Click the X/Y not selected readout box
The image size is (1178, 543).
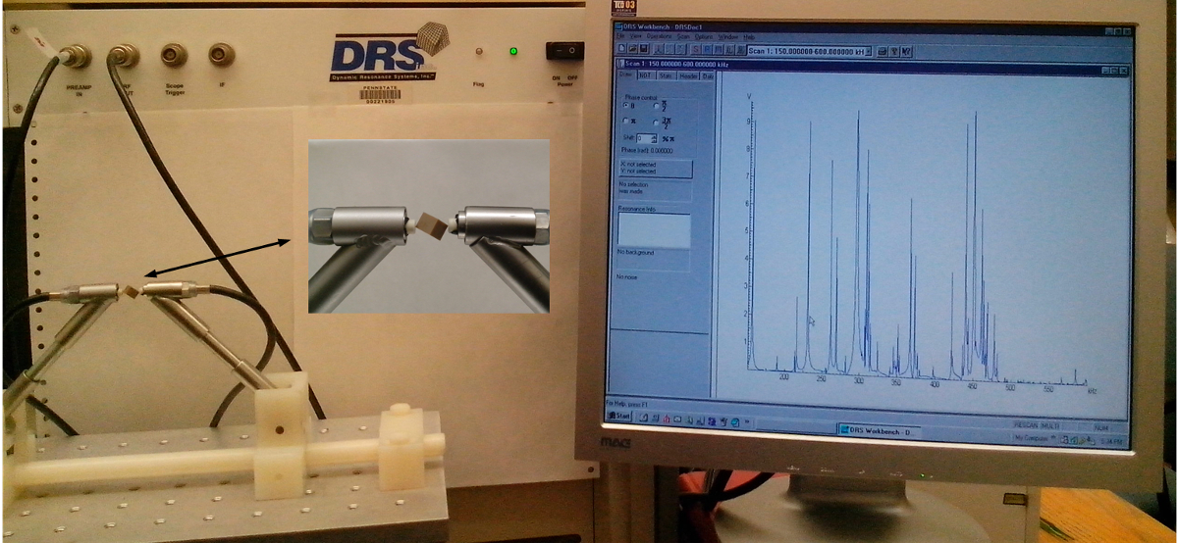tap(655, 169)
